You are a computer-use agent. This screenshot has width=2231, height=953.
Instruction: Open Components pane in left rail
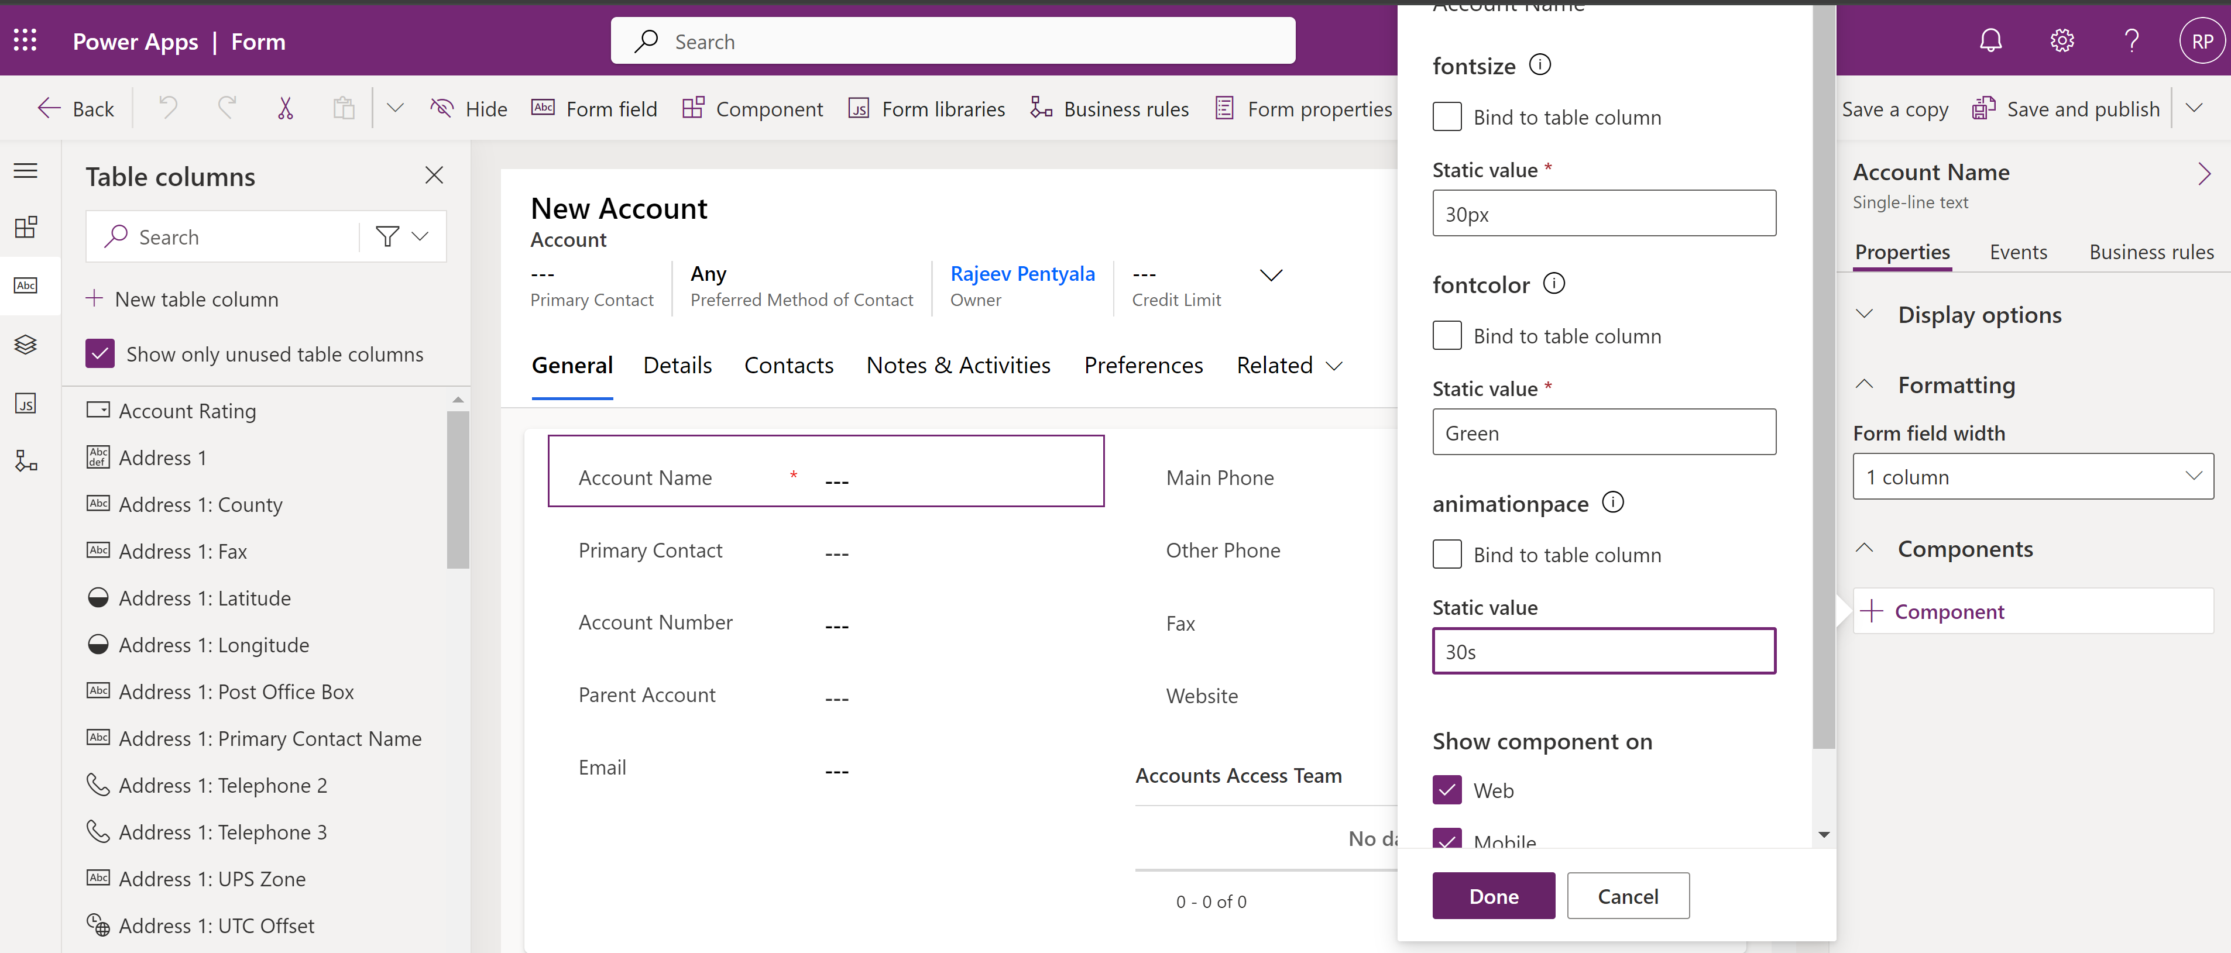pos(26,227)
